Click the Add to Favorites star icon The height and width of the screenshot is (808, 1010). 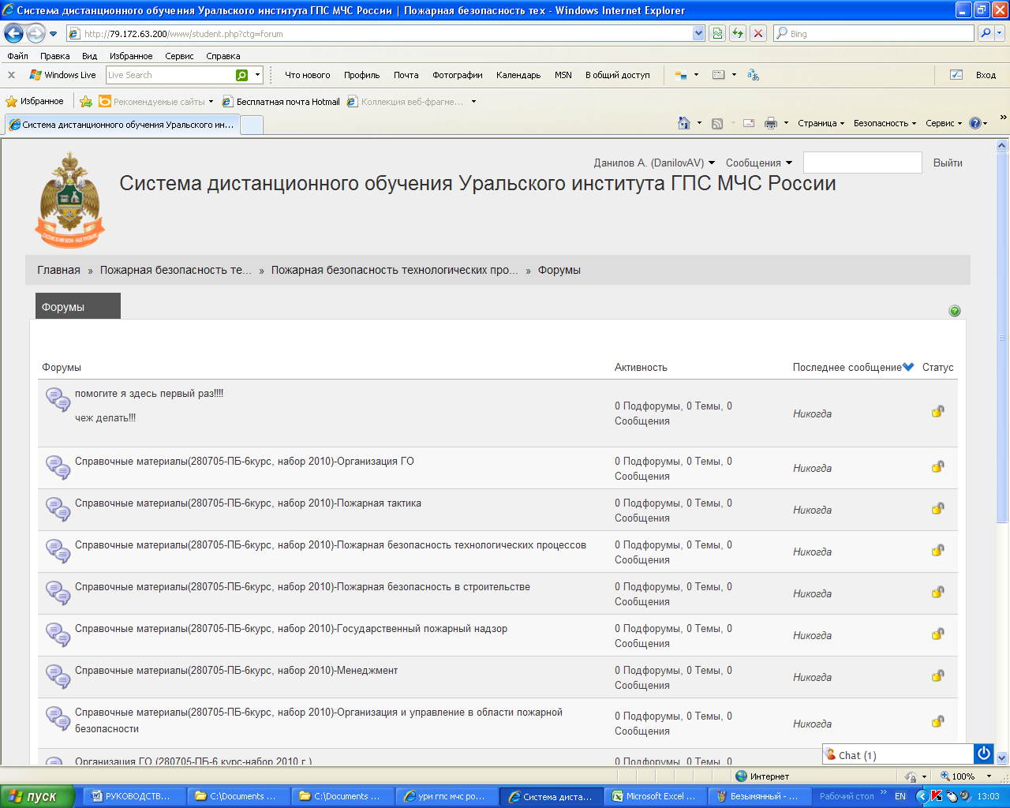(86, 101)
